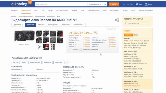Viewport: 166px width, 93px height.
Task: Click the help icon next to Поддержка VR
Action: click(x=74, y=75)
